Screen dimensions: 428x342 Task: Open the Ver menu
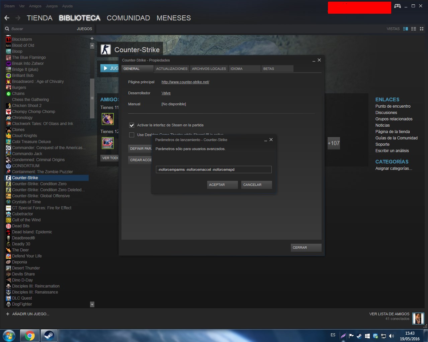[22, 6]
